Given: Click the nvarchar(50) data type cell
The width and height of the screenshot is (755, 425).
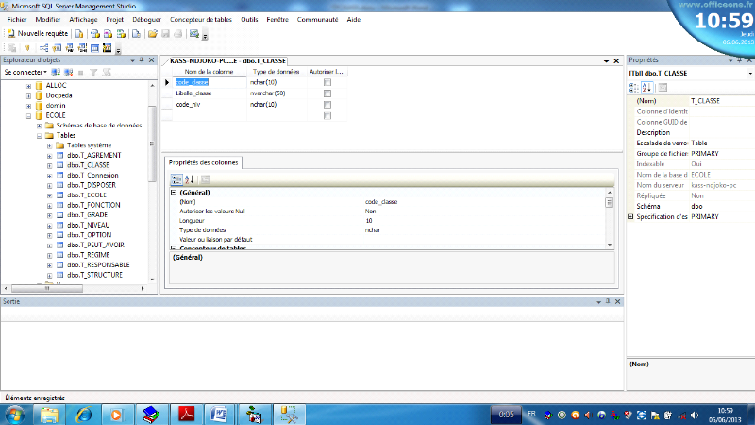Looking at the screenshot, I should pyautogui.click(x=277, y=93).
